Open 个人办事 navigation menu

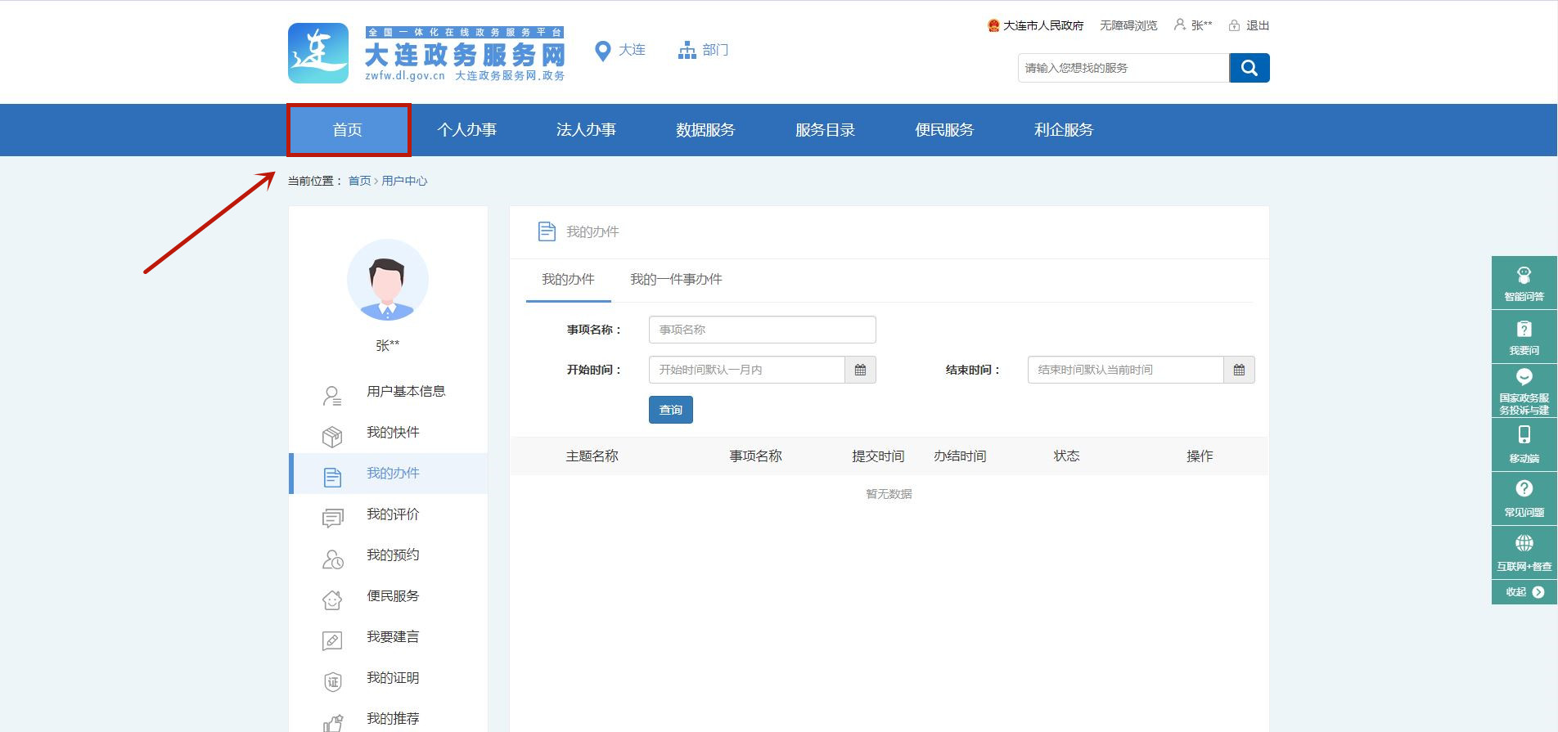tap(466, 130)
